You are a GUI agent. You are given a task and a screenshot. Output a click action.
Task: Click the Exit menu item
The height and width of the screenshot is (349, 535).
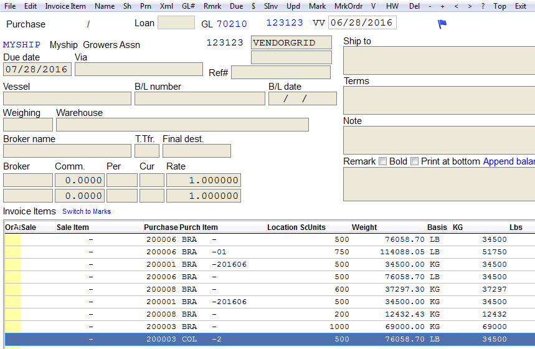[520, 6]
